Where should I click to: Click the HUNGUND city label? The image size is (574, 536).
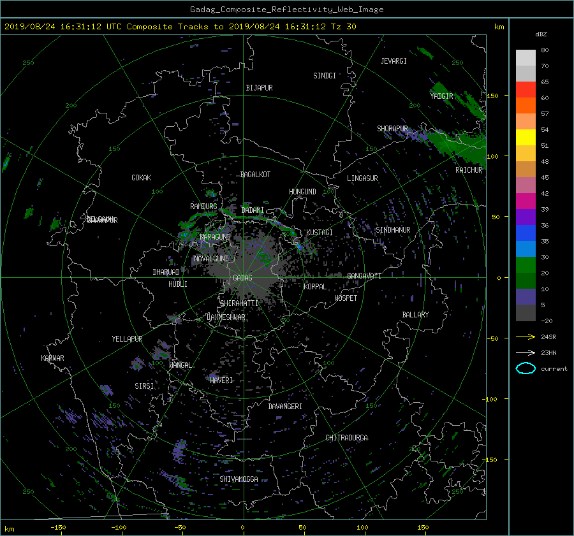(x=302, y=192)
